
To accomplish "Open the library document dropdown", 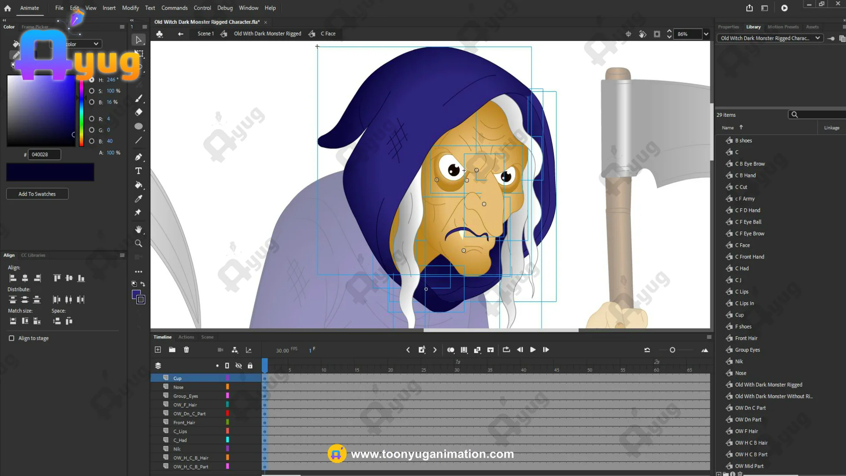I will point(817,38).
